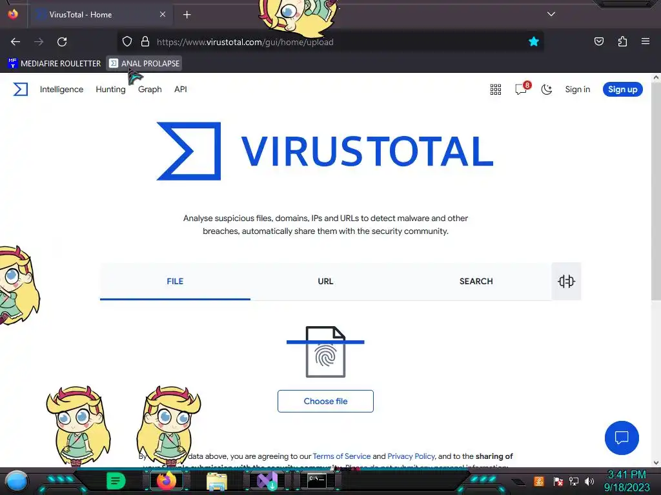The height and width of the screenshot is (495, 661).
Task: Select the FILE tab
Action: click(175, 281)
